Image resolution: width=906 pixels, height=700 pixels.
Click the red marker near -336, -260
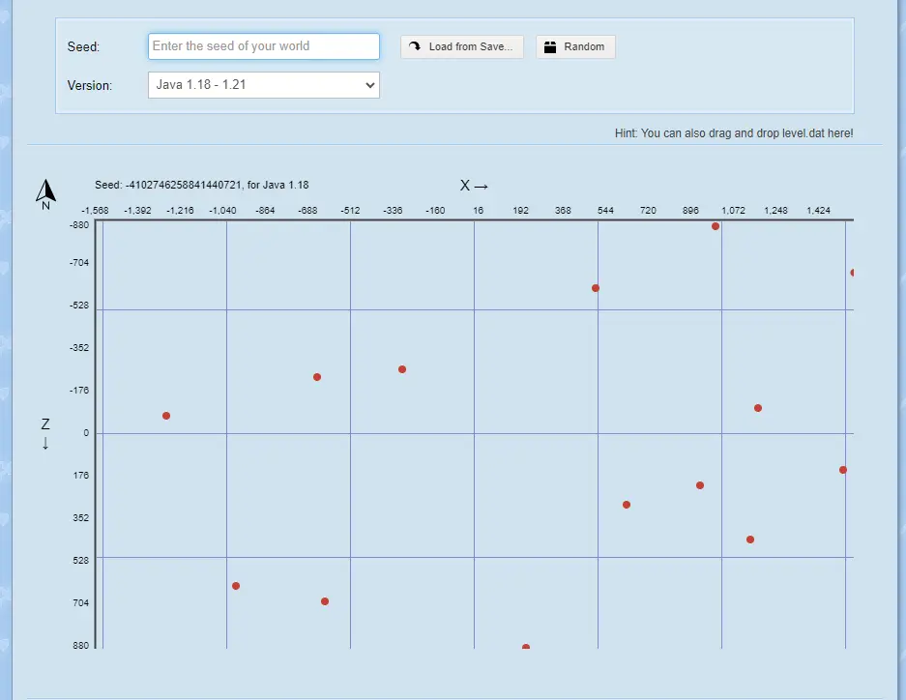(402, 369)
